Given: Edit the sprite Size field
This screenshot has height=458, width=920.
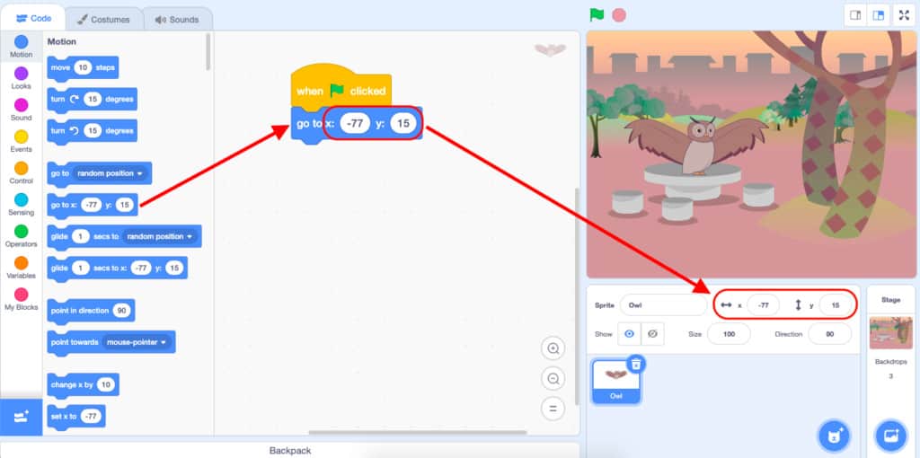Looking at the screenshot, I should 729,334.
